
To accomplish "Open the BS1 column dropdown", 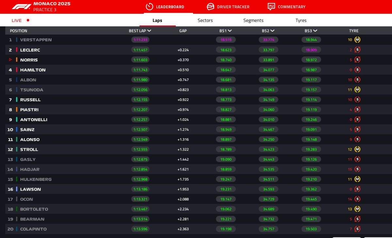I will 230,31.
